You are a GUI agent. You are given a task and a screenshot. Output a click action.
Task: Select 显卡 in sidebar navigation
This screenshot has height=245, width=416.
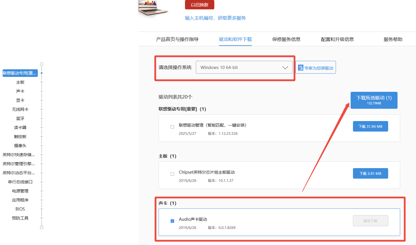click(20, 100)
